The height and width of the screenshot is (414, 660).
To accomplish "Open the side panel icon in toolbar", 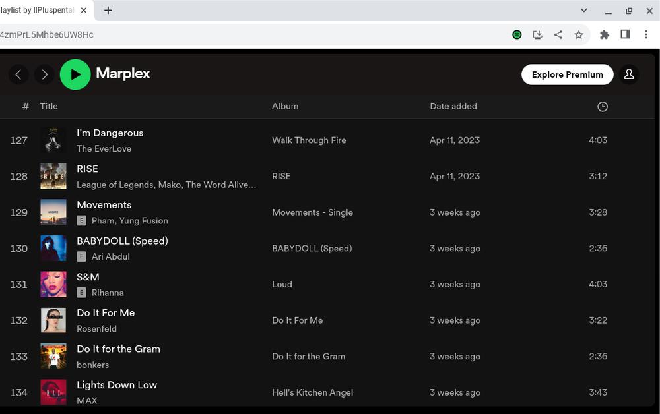I will tap(625, 34).
